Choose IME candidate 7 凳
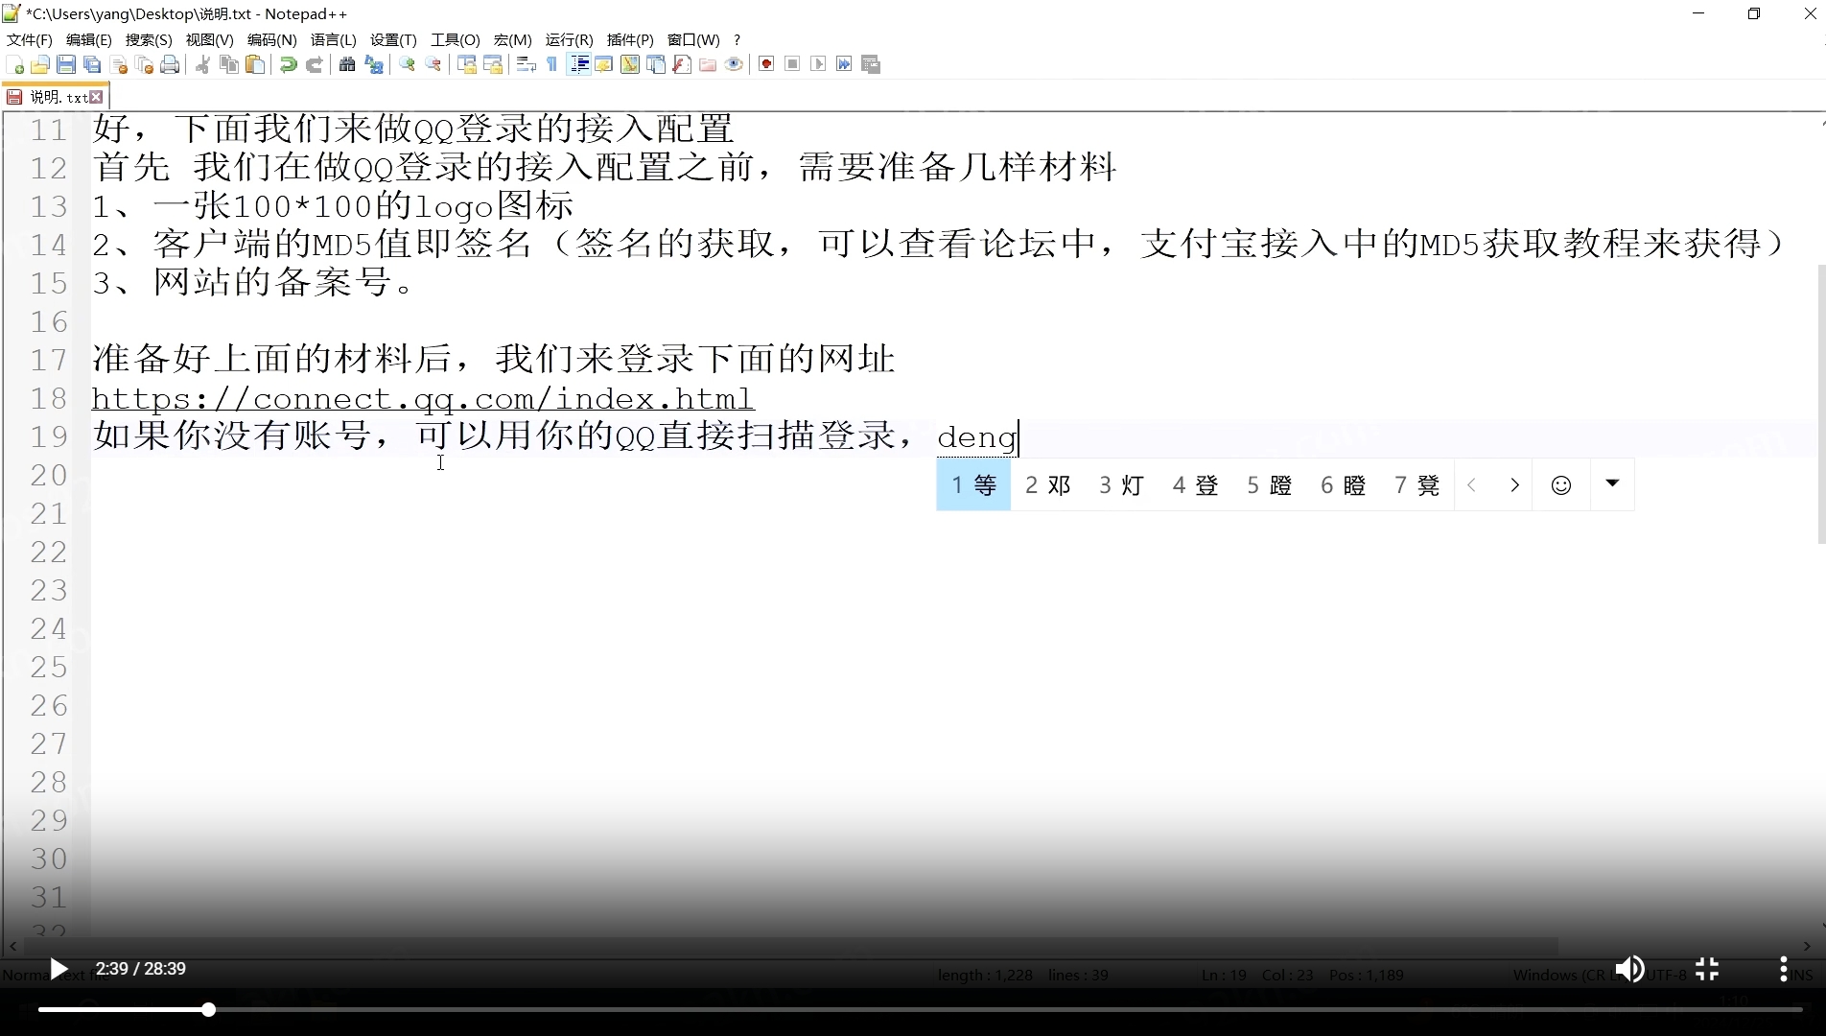This screenshot has height=1036, width=1826. point(1416,485)
